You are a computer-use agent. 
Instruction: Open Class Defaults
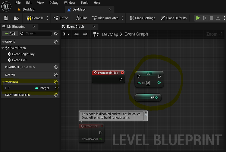(174, 18)
